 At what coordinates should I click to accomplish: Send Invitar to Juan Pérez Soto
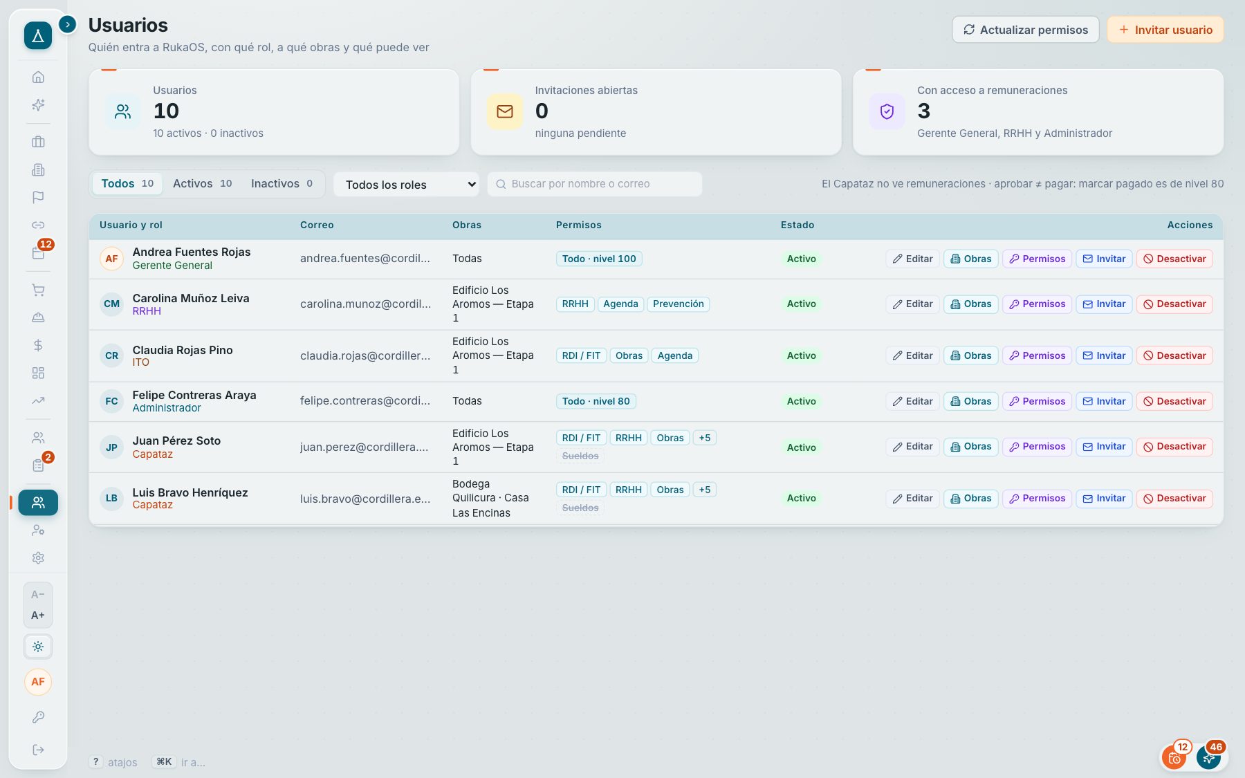(x=1104, y=447)
